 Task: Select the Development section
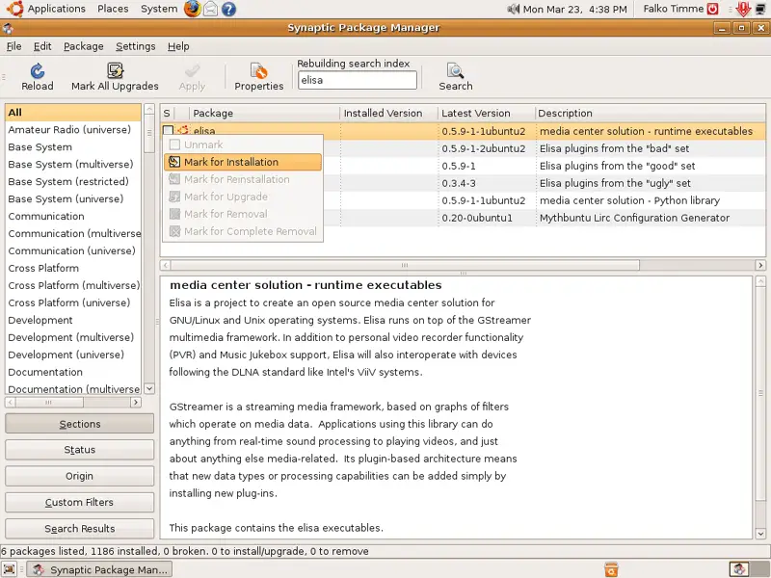[x=73, y=320]
